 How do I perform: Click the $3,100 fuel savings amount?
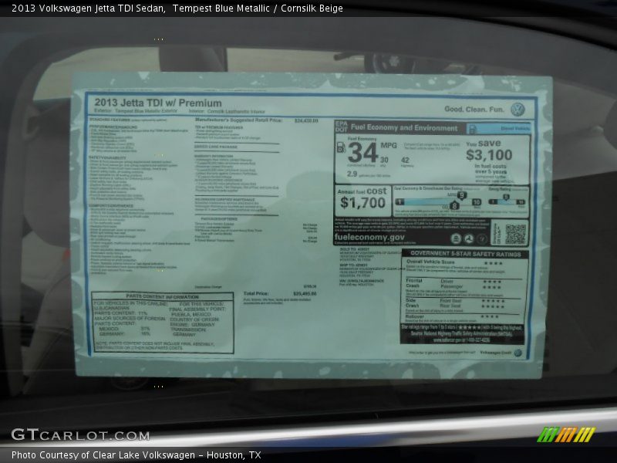coord(489,155)
